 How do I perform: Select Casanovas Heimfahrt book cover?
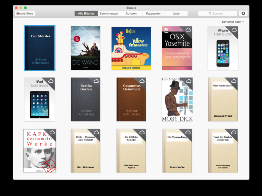131,99
